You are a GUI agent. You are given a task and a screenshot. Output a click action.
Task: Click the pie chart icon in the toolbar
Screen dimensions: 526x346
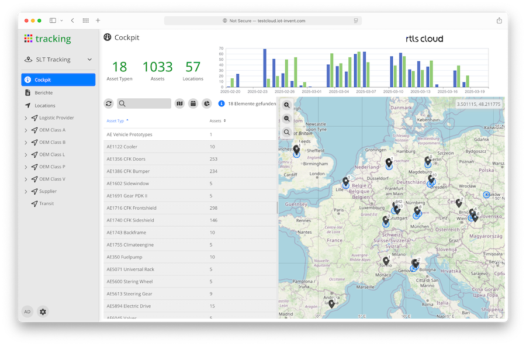tap(207, 103)
